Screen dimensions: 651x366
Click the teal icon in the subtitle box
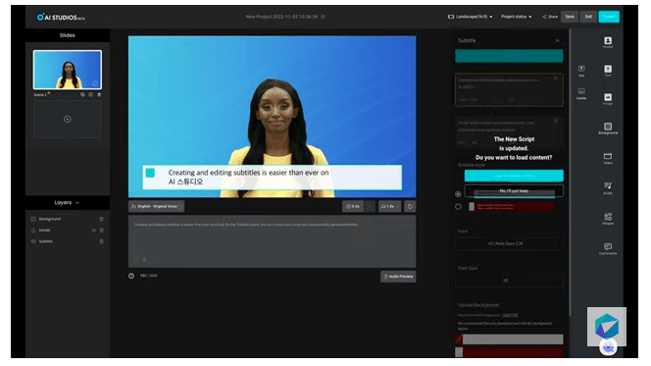point(150,173)
